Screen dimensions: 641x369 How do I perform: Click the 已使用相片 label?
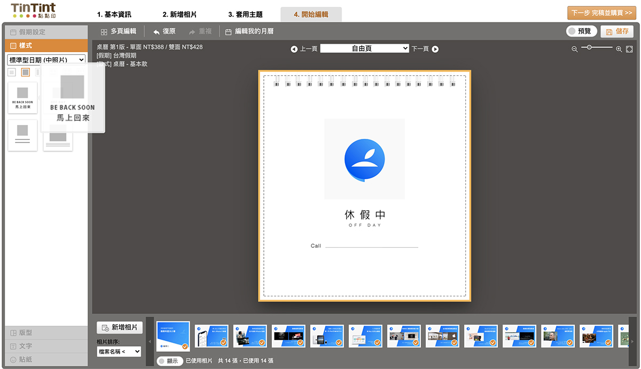(200, 361)
